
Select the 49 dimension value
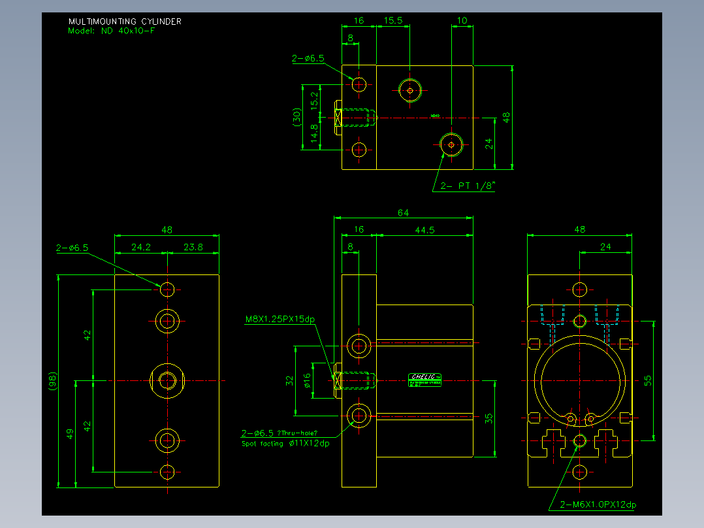[70, 434]
